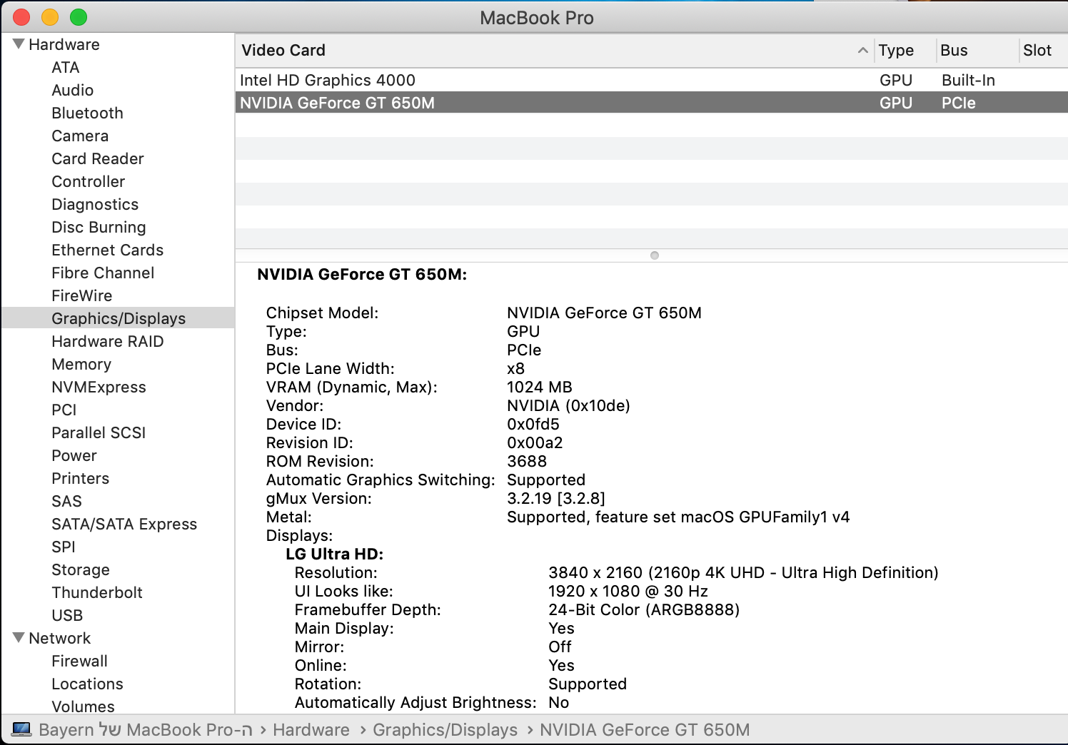Select Graphics/Displays in the sidebar
The height and width of the screenshot is (745, 1068).
click(x=119, y=318)
